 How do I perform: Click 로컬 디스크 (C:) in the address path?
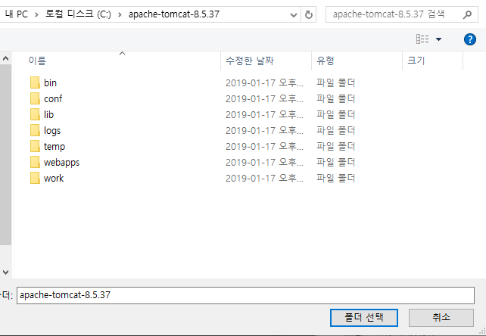coord(78,14)
